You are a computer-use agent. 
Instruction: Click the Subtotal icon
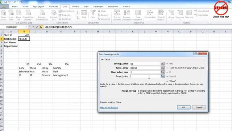point(189,15)
